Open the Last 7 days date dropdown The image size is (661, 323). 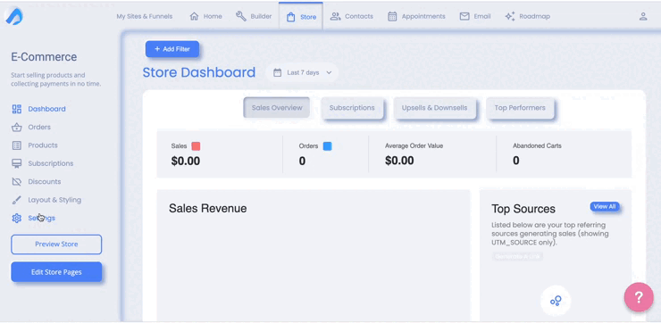tap(302, 72)
